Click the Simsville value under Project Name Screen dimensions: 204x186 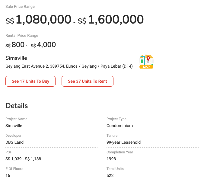tap(14, 126)
